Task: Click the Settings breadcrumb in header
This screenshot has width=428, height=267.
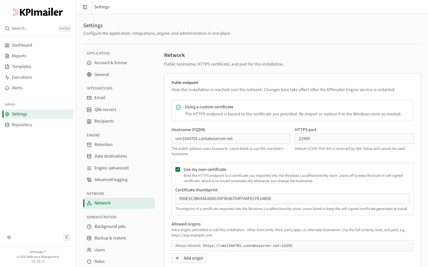Action: 102,7
